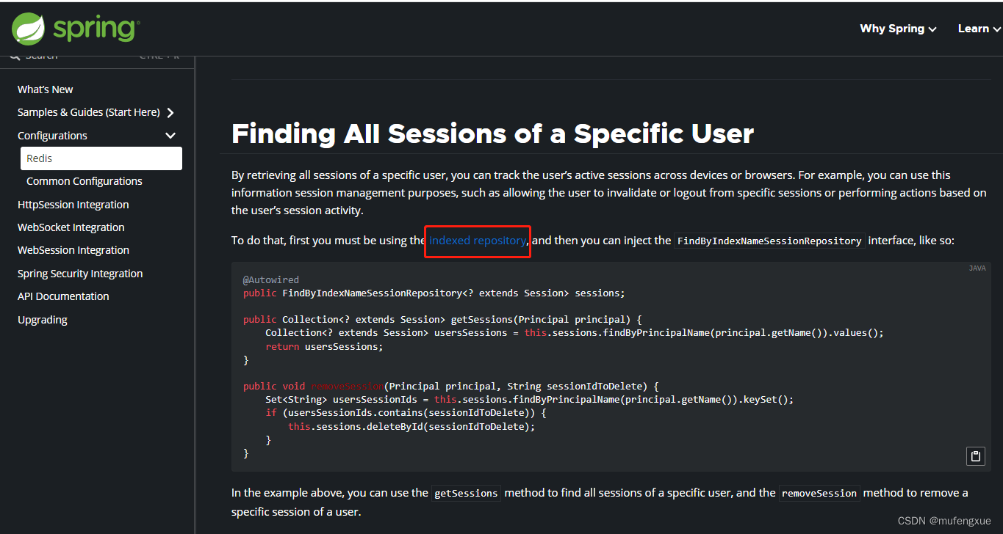
Task: Open Common Configurations in the sidebar
Action: (x=84, y=180)
